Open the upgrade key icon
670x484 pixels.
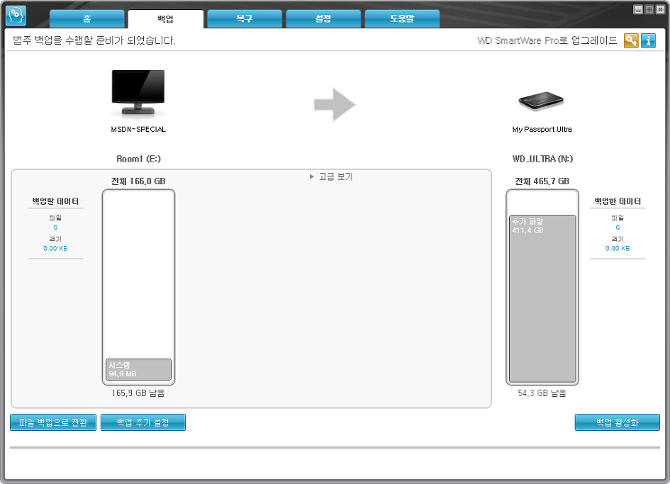point(631,40)
